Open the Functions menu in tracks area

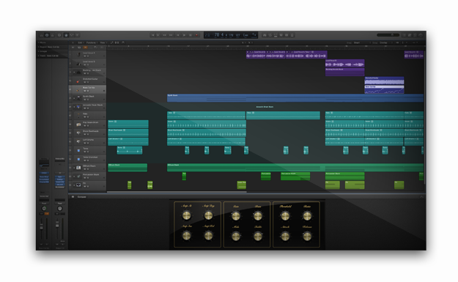92,42
